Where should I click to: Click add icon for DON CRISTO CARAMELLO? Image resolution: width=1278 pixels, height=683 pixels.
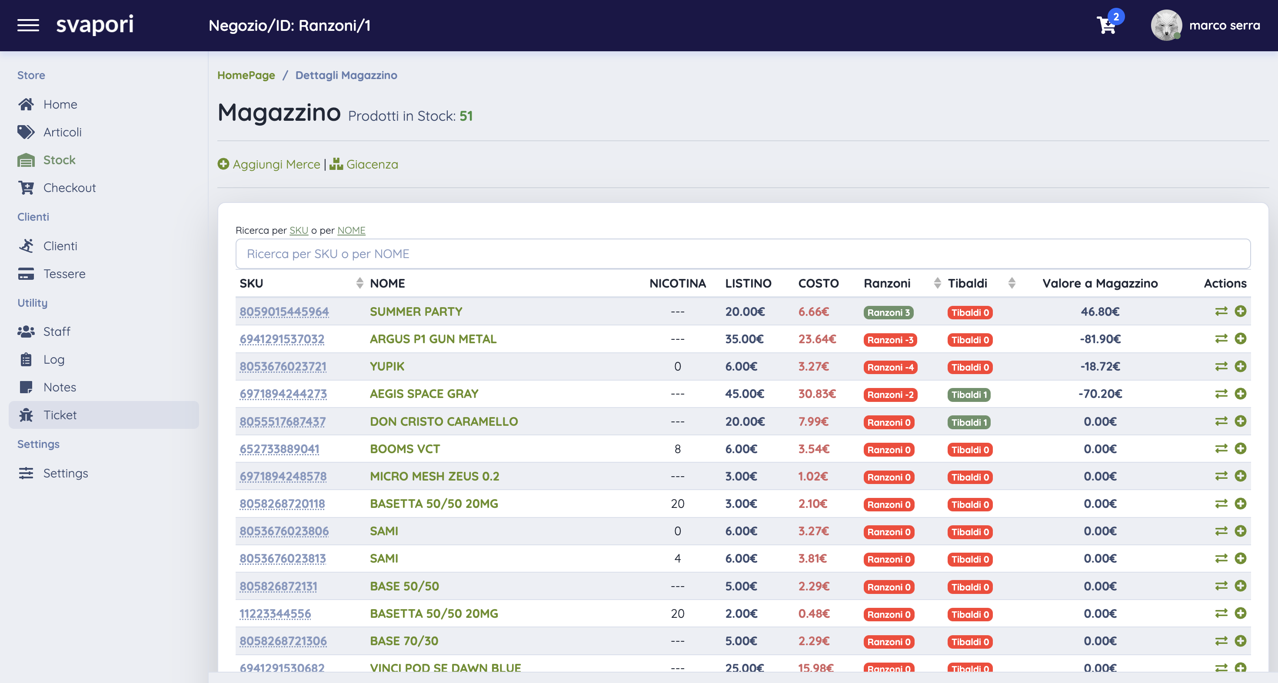pos(1240,421)
